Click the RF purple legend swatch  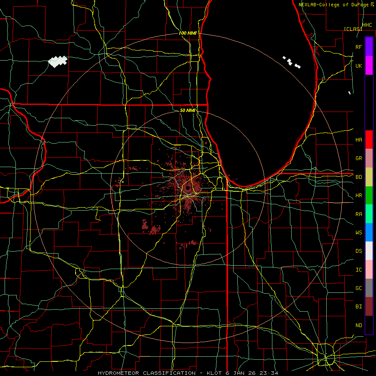click(369, 47)
